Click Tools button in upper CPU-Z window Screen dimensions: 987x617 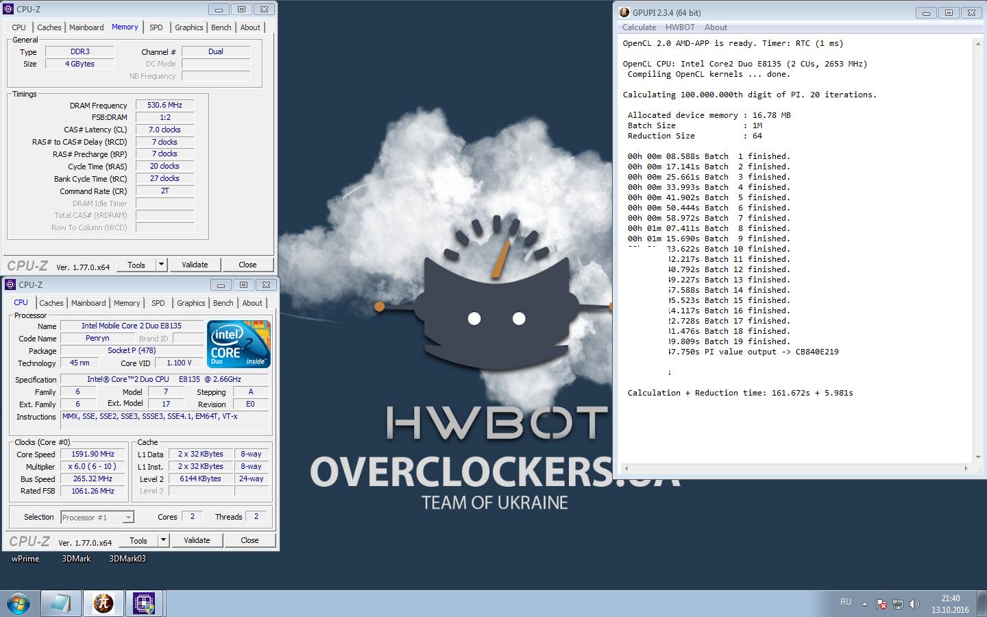tap(136, 265)
